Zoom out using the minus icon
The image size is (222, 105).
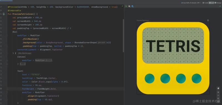point(218,95)
